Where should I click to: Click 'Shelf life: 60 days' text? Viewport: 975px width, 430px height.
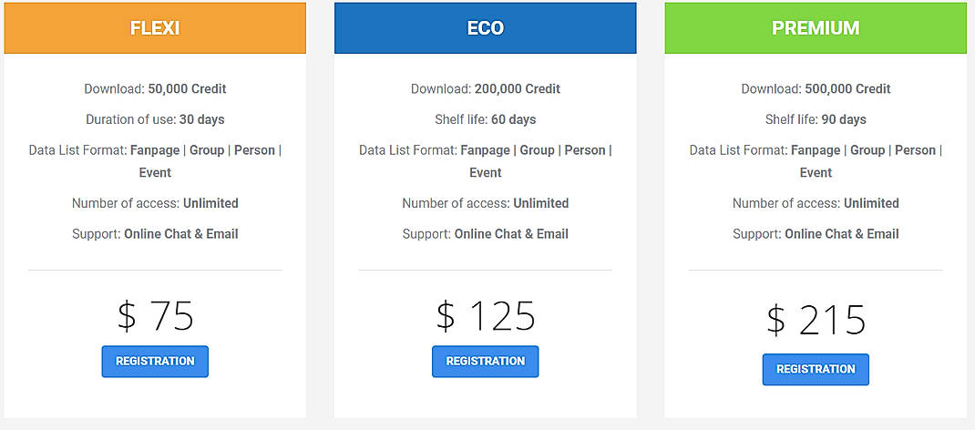pyautogui.click(x=485, y=119)
